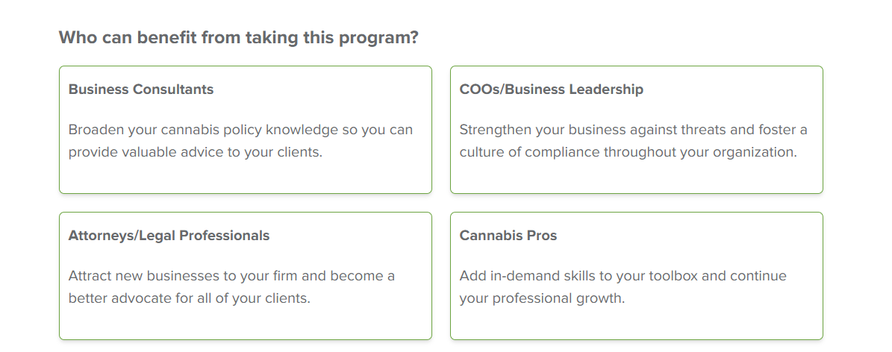Click 'better advocate for all of your clients' line
Screen dimensions: 892x352
[189, 298]
